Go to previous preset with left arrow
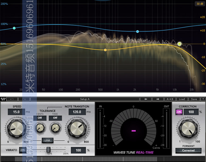206x162 pixels. click(146, 99)
